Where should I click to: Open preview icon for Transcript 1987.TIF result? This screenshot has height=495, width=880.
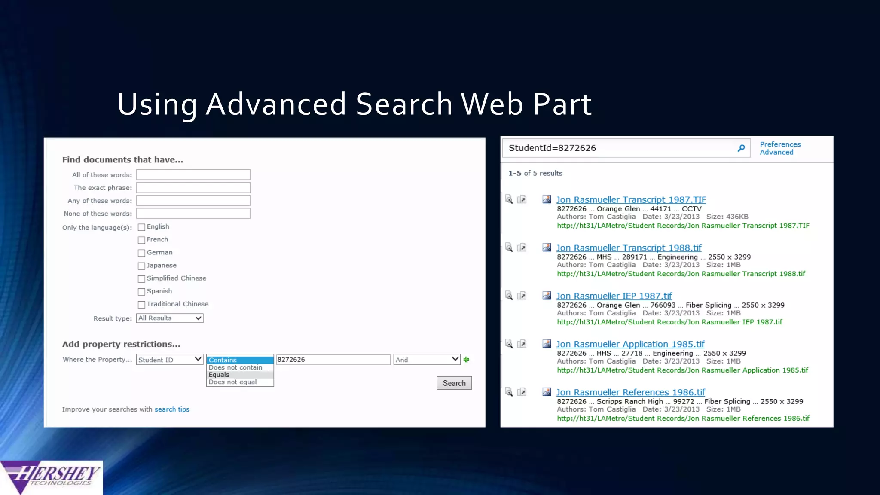pos(509,199)
